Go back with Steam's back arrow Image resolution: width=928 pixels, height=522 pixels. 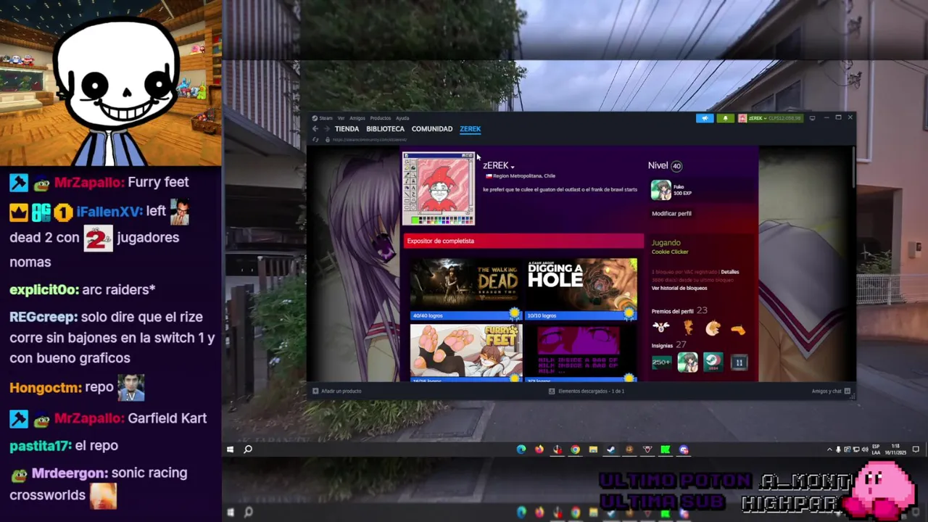click(x=315, y=129)
